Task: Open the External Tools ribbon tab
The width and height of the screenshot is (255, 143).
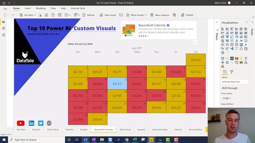Action: pyautogui.click(x=78, y=8)
